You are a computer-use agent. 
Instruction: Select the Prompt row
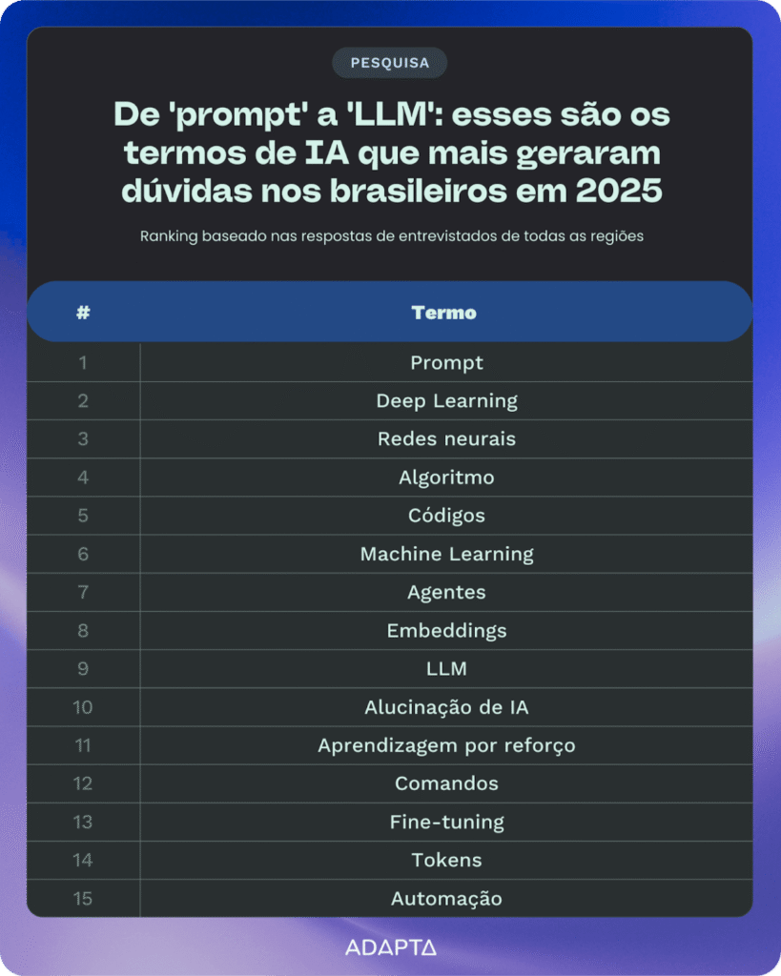click(x=446, y=363)
